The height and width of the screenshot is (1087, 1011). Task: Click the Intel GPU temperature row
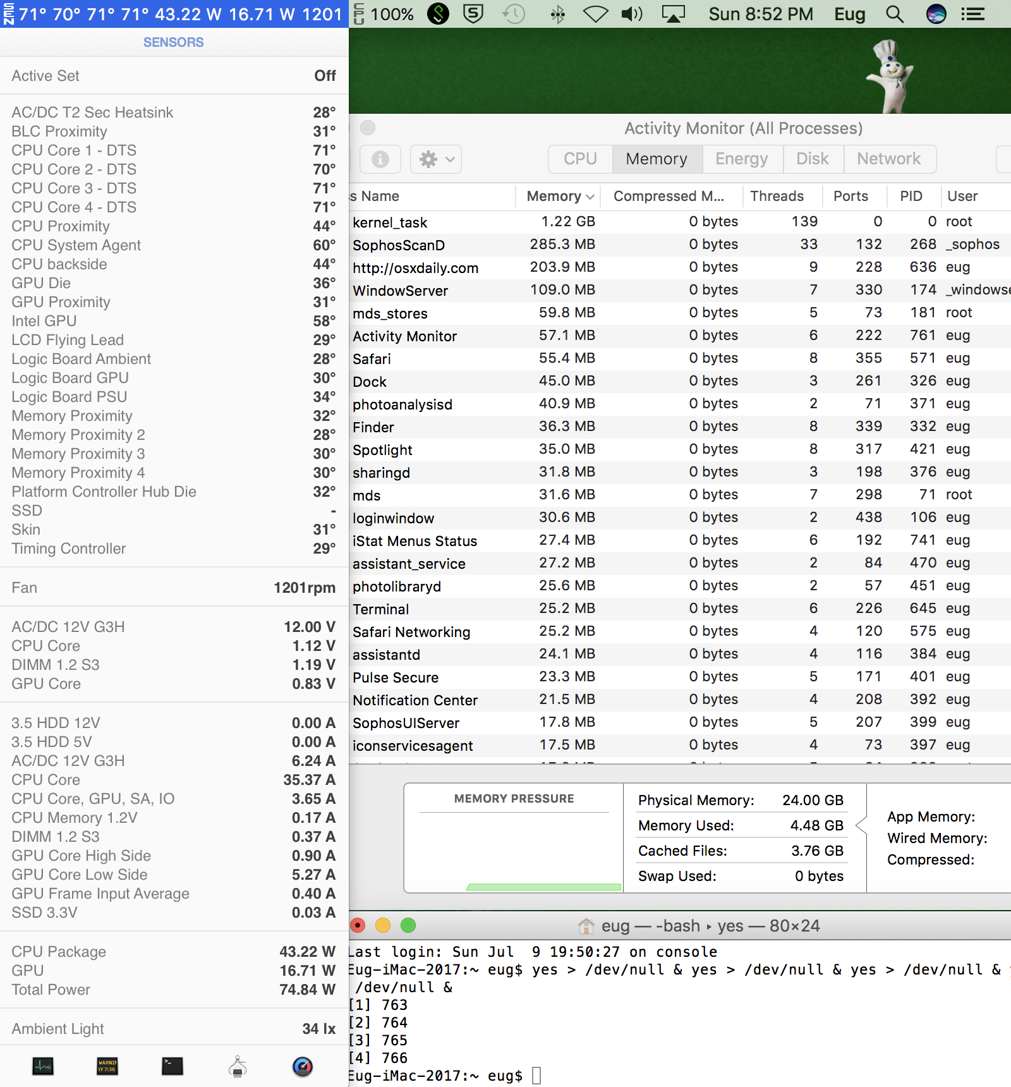click(174, 321)
